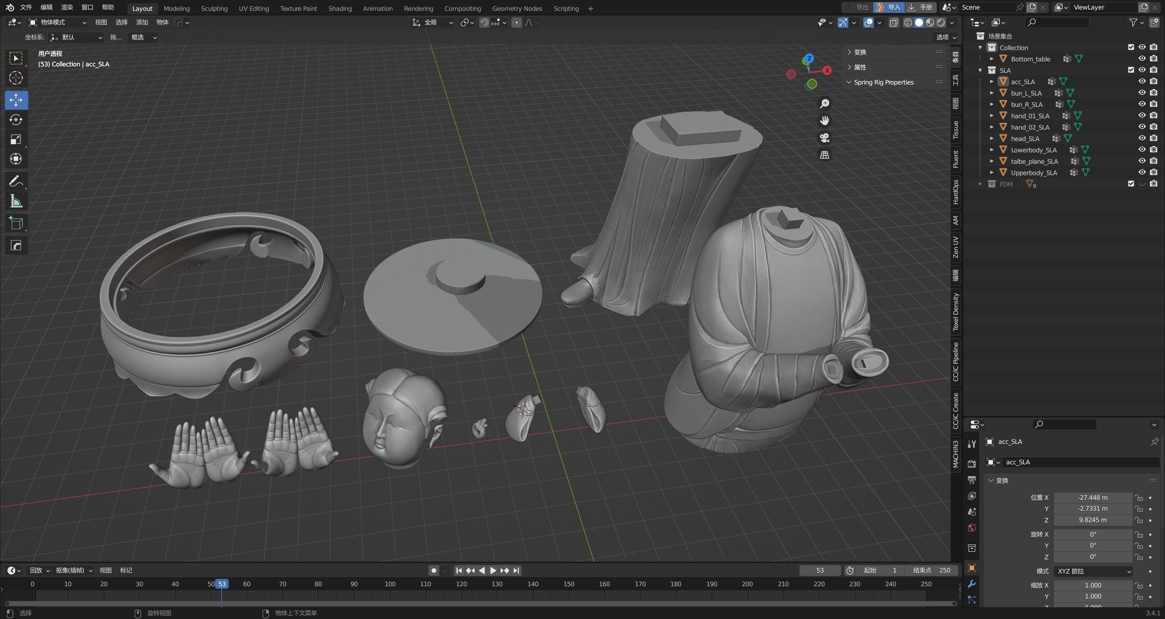Select the Move tool in the toolbar
The height and width of the screenshot is (619, 1165).
tap(16, 100)
